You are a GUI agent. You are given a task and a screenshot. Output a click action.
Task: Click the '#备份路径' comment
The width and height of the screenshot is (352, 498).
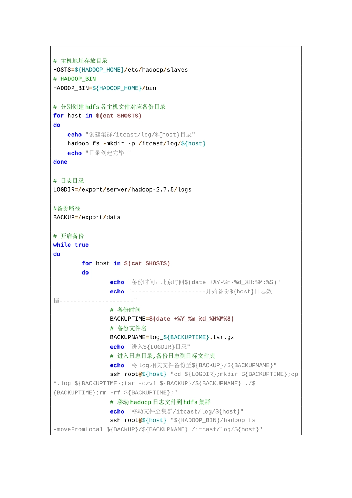pyautogui.click(x=67, y=208)
